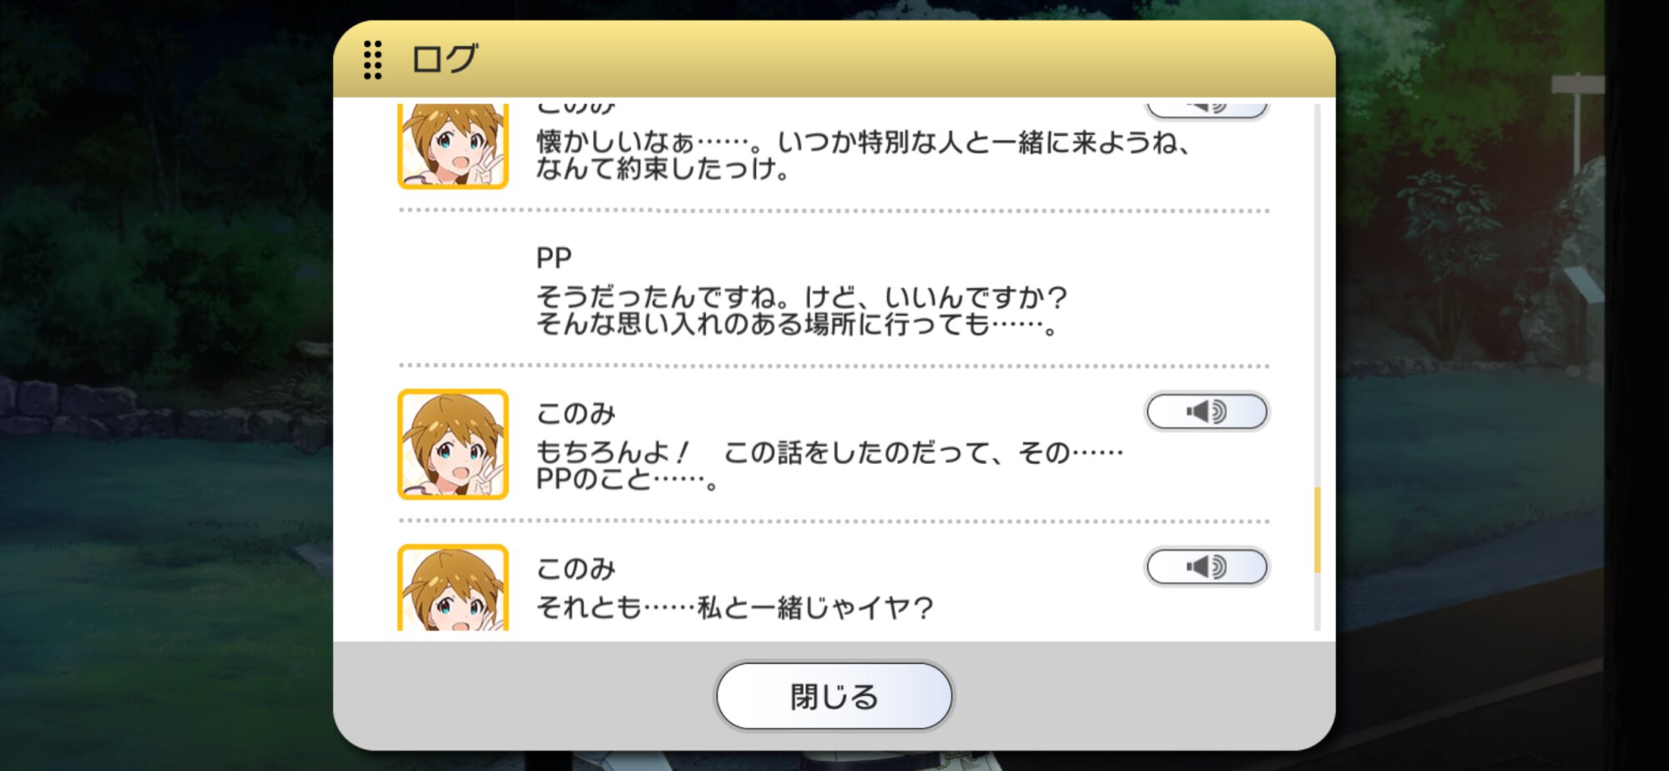Click the dotted grid icon beside ログ
Screen dimensions: 1669x771
[373, 60]
